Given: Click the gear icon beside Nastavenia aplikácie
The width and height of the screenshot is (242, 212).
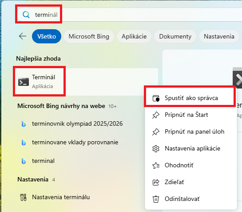Looking at the screenshot, I should (x=156, y=149).
